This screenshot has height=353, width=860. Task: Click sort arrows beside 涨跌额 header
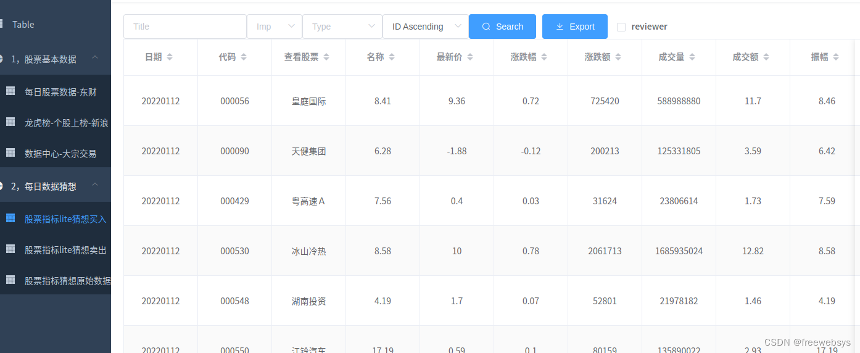coord(618,57)
